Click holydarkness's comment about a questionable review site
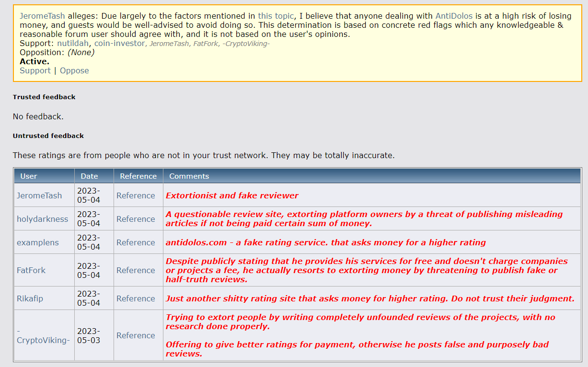Viewport: 588px width, 367px height. pyautogui.click(x=364, y=219)
